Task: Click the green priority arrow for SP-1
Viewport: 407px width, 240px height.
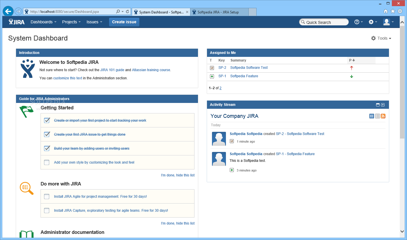Action: pos(352,76)
